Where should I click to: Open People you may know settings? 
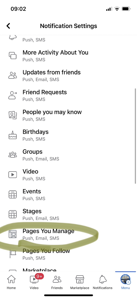68,115
